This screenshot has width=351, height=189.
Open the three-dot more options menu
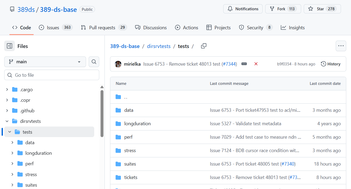pyautogui.click(x=341, y=46)
